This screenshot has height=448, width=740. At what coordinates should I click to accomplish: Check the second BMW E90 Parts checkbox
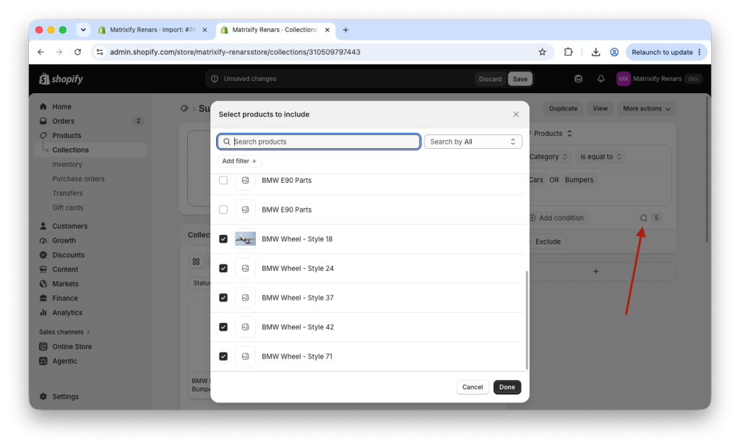(223, 210)
